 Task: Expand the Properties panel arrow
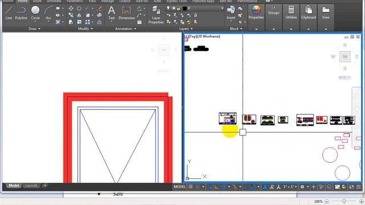click(x=256, y=29)
